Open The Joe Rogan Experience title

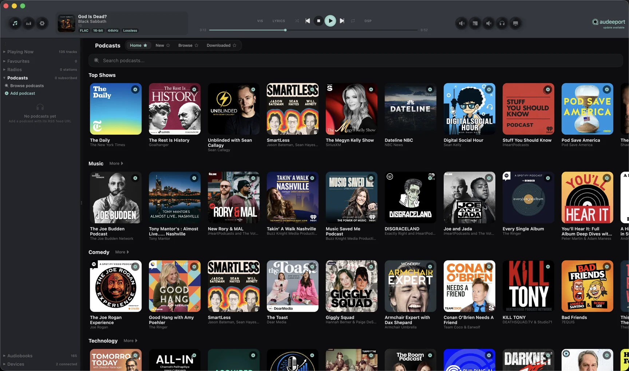[106, 320]
